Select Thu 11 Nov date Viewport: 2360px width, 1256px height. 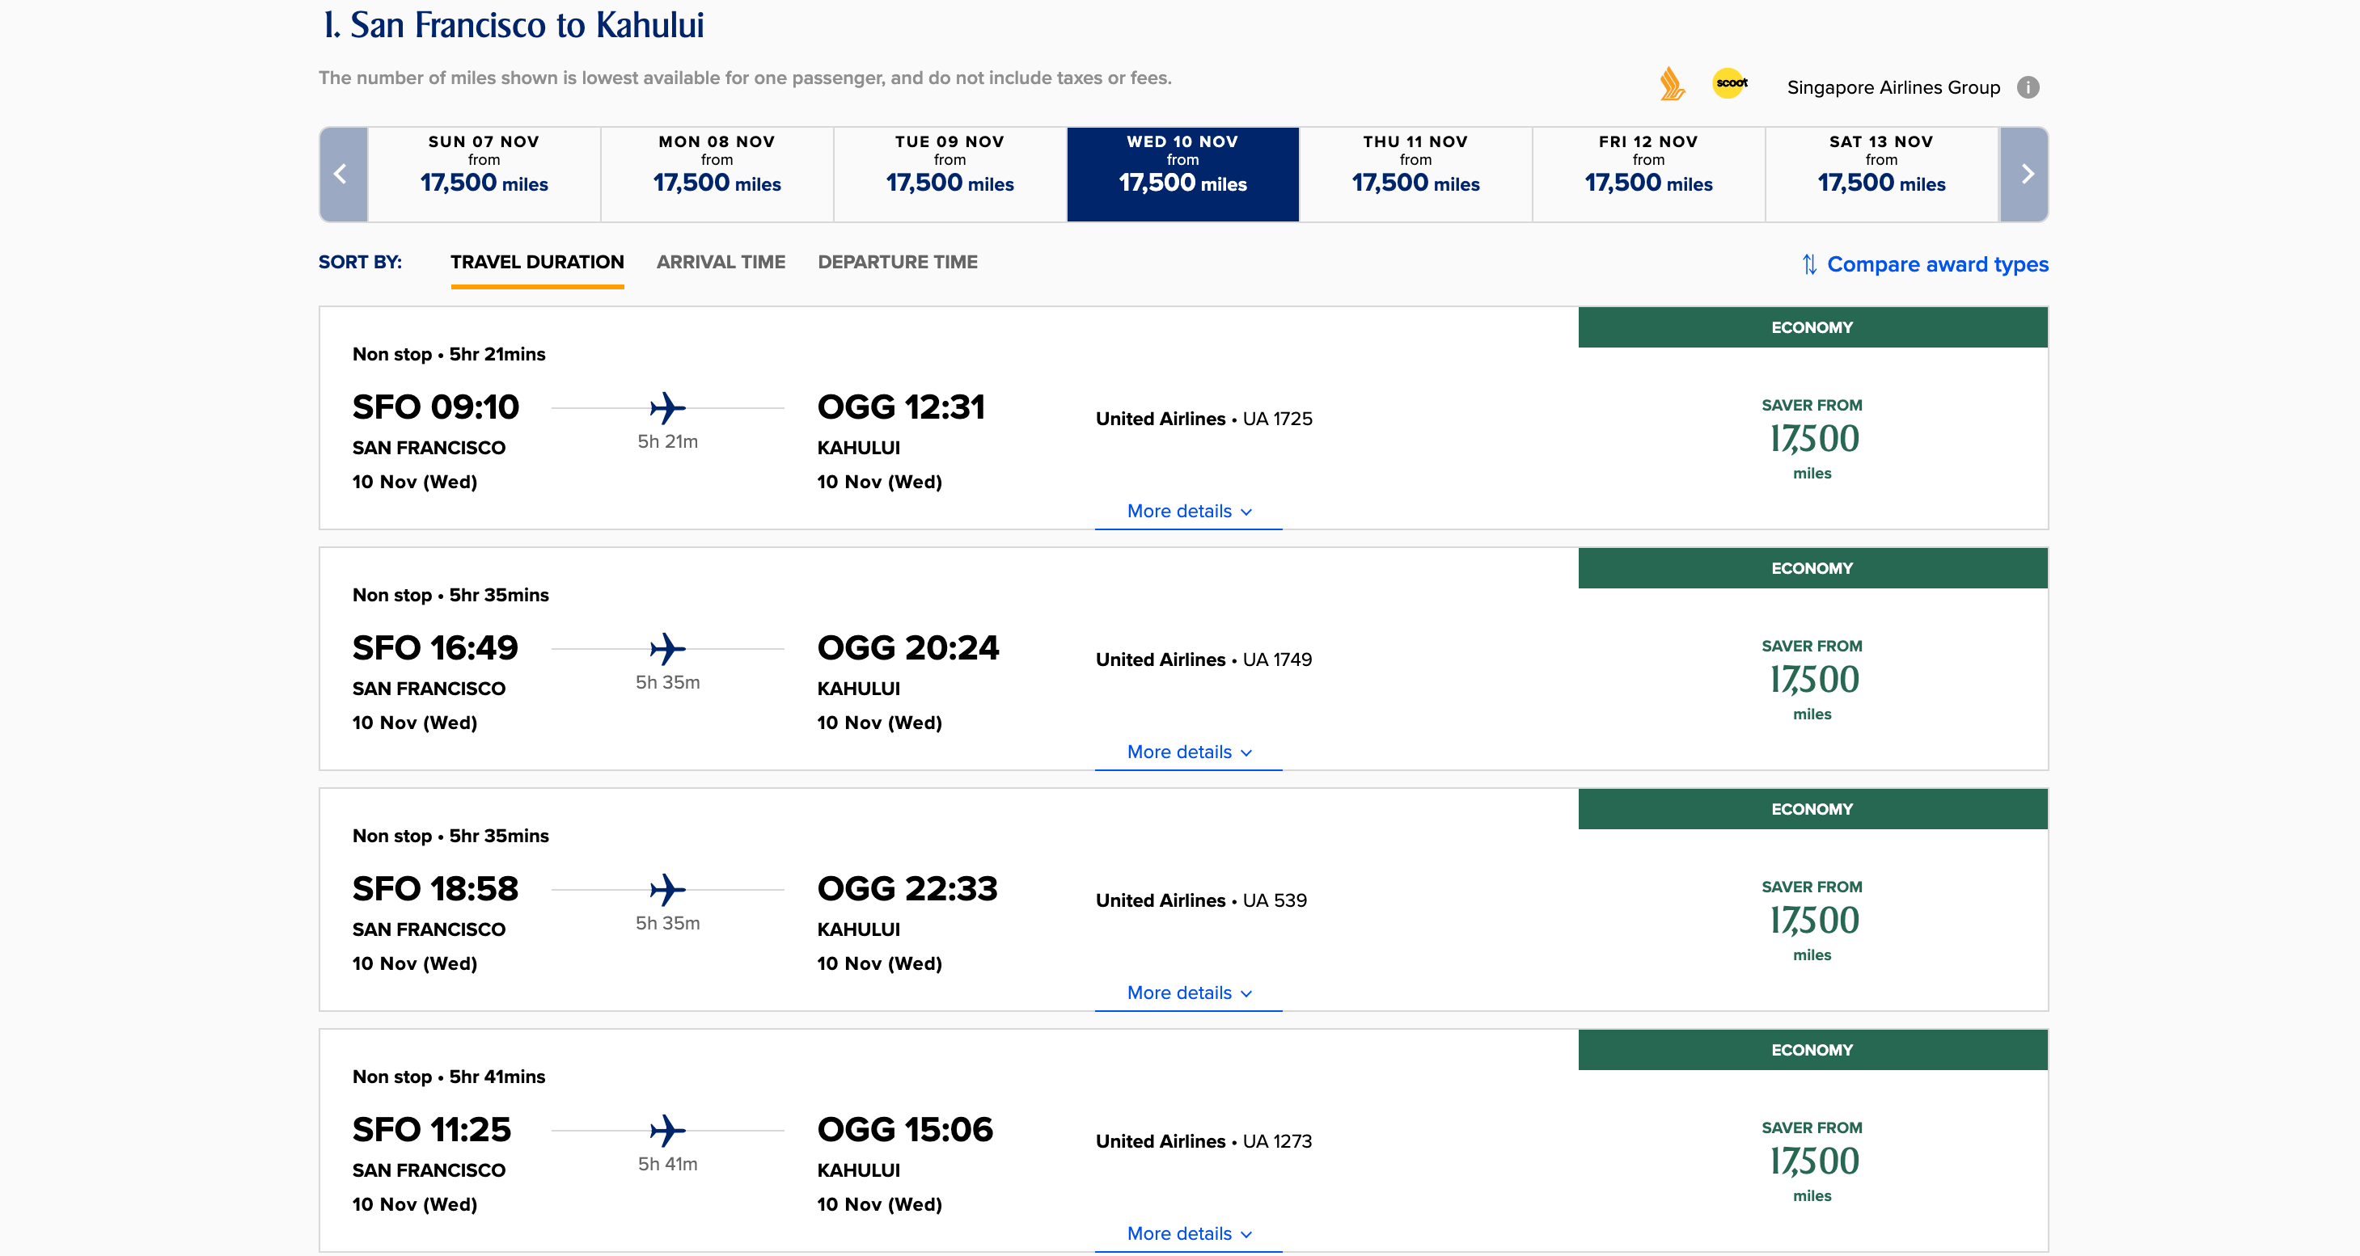1415,174
